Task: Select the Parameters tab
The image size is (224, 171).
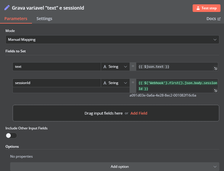Action: pos(16,19)
